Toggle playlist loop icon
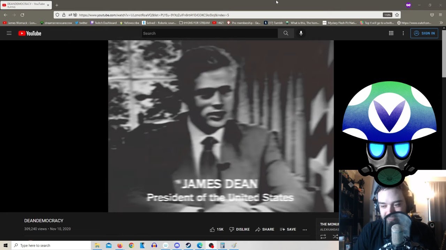 (x=323, y=236)
